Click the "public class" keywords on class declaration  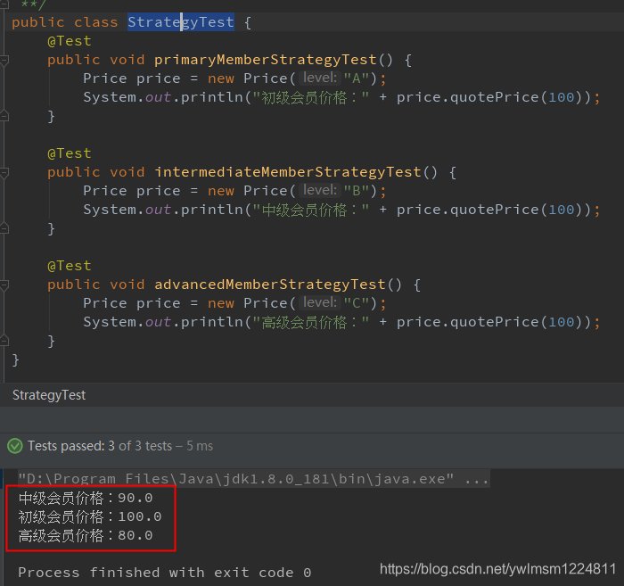(65, 22)
